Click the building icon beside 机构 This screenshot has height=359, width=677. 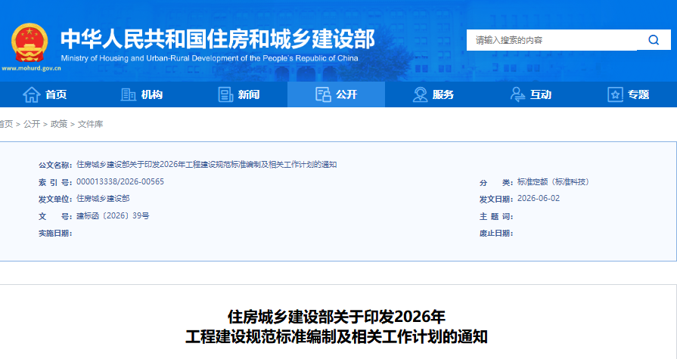tap(129, 94)
